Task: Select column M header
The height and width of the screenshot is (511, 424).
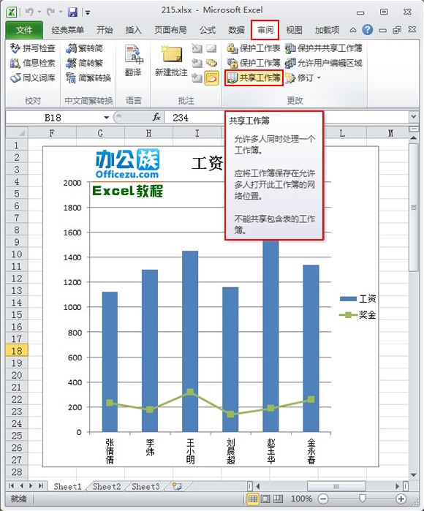Action: [390, 133]
